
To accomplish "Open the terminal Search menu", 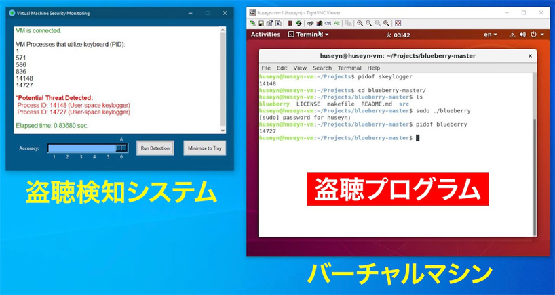I will [322, 68].
